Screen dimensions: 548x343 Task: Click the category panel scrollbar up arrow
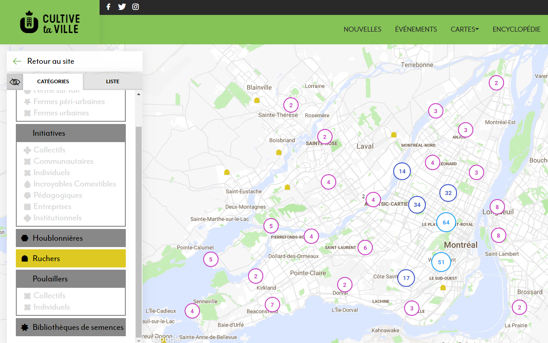138,94
